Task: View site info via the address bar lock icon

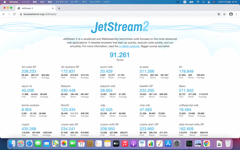Action: pos(21,14)
